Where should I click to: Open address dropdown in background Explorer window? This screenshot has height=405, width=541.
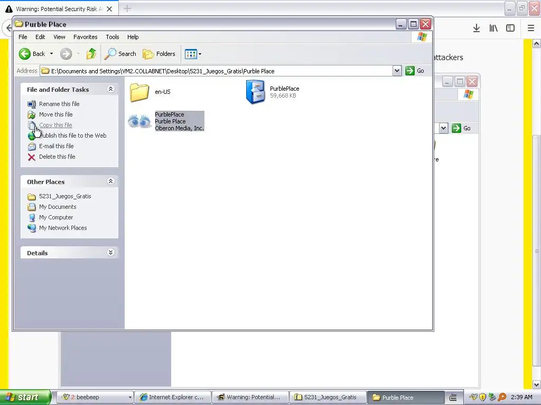coord(443,129)
